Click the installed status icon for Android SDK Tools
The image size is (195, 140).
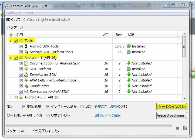pyautogui.click(x=129, y=46)
